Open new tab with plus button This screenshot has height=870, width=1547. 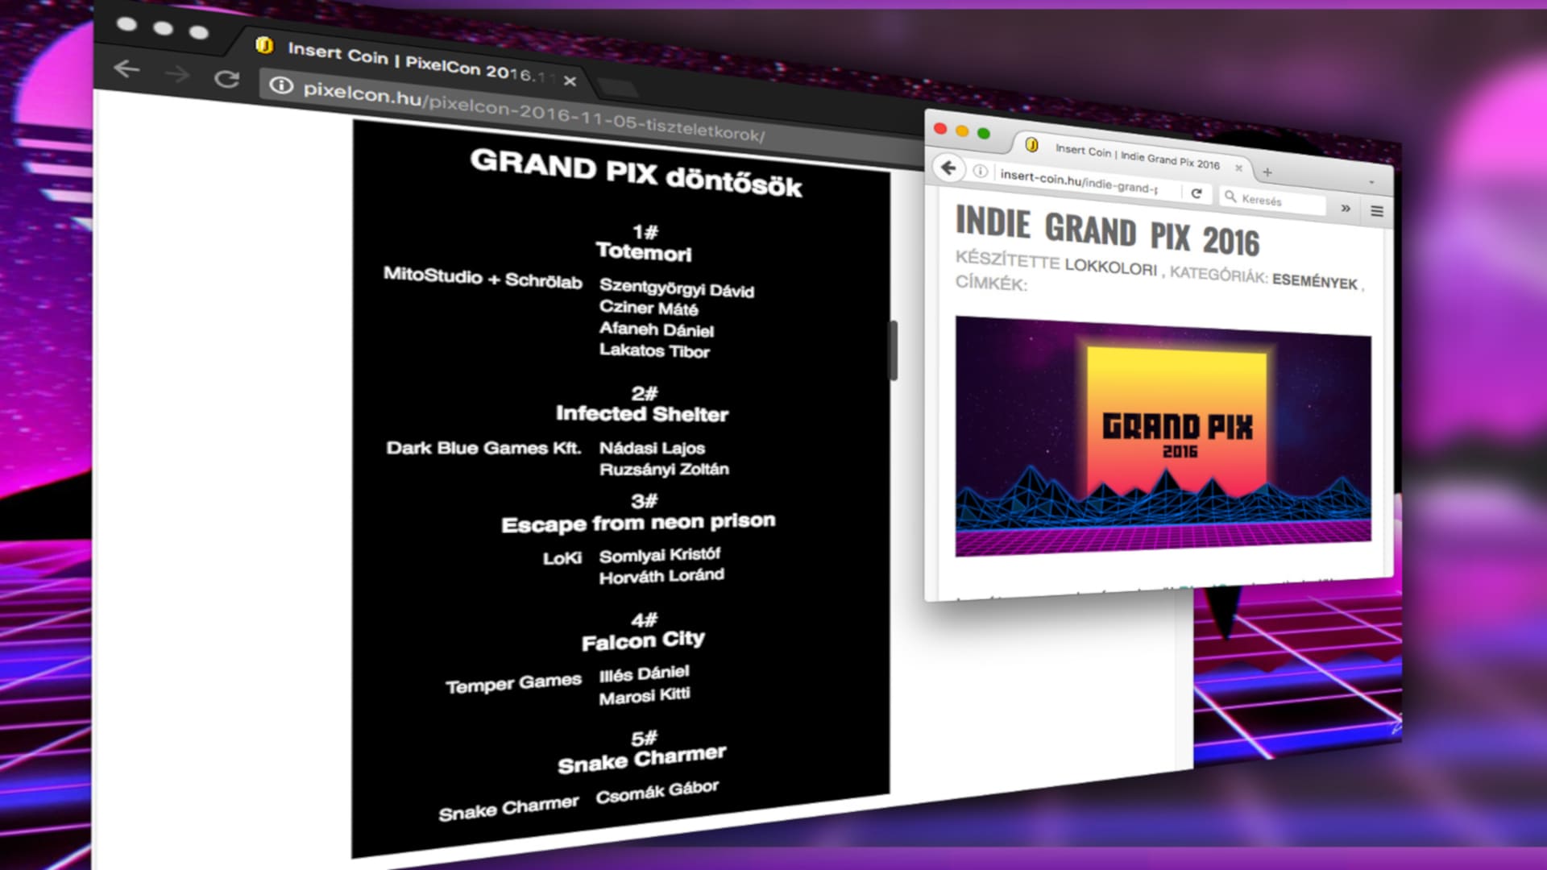tap(1267, 172)
